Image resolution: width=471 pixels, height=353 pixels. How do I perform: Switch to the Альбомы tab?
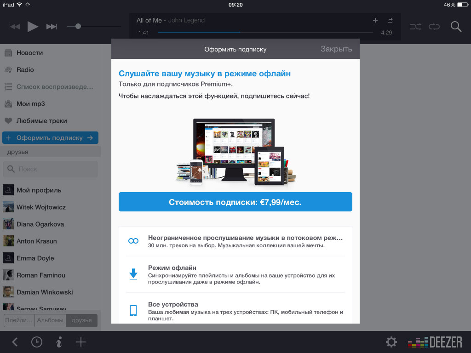51,320
